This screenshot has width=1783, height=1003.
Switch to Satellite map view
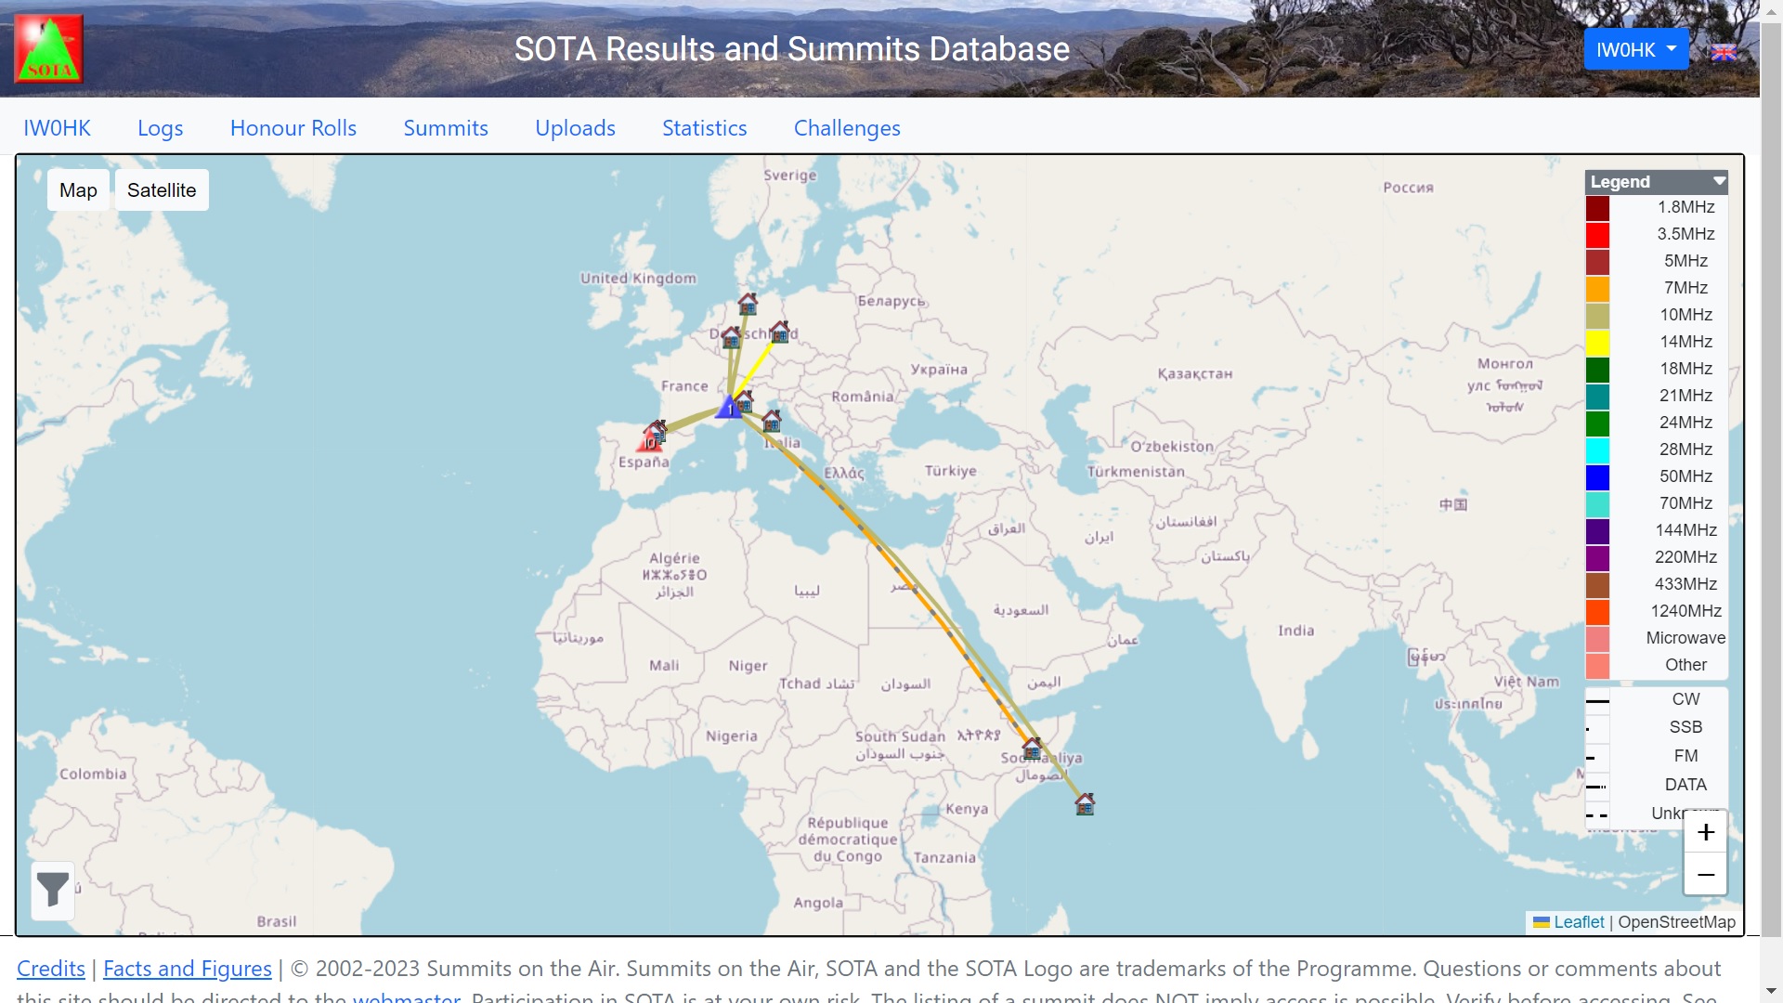(162, 190)
